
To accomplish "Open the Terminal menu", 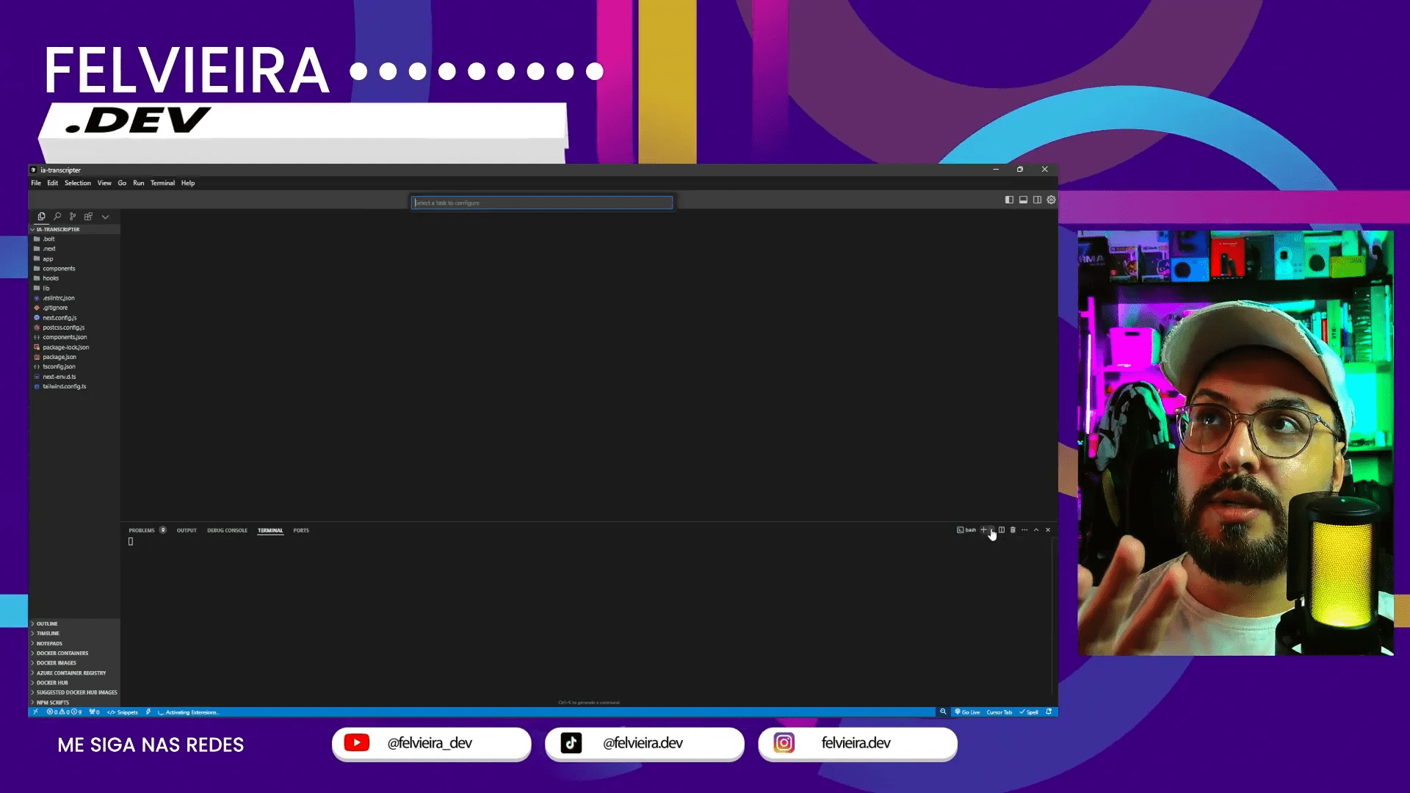I will pyautogui.click(x=162, y=184).
